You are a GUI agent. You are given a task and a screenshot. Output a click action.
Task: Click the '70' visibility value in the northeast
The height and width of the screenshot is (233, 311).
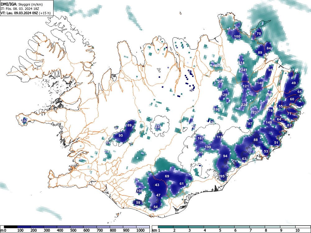point(259,34)
